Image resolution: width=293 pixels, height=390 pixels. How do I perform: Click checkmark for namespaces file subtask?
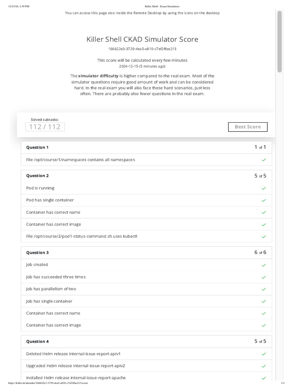[264, 160]
